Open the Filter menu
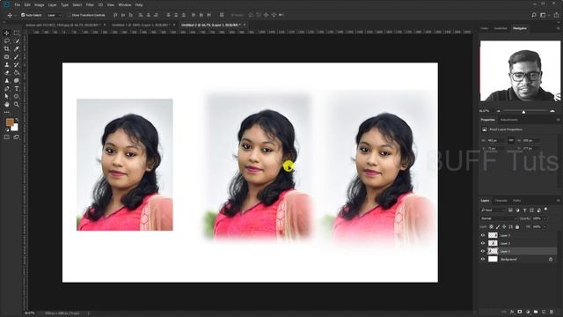The image size is (563, 317). 90,5
